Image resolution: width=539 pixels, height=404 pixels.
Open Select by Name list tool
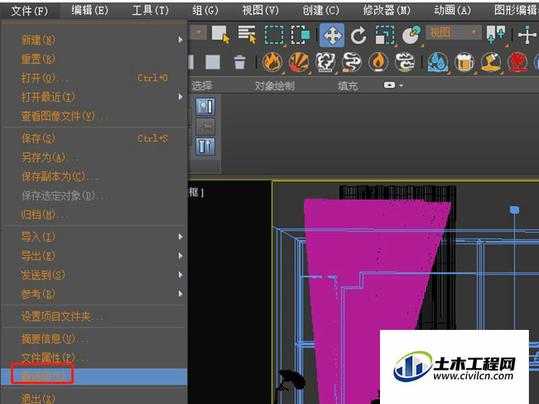point(247,35)
